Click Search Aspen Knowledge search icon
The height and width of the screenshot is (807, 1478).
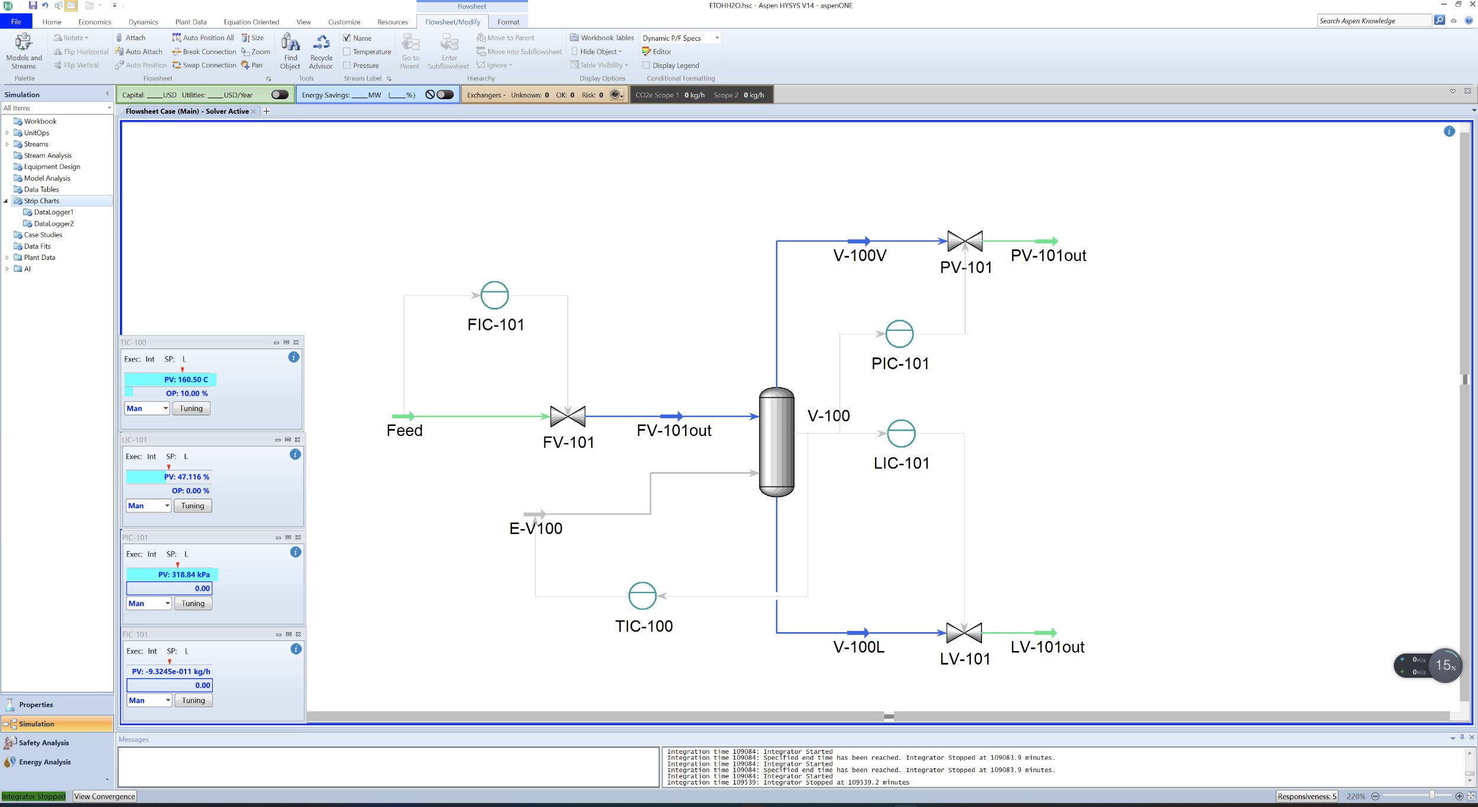click(1440, 21)
